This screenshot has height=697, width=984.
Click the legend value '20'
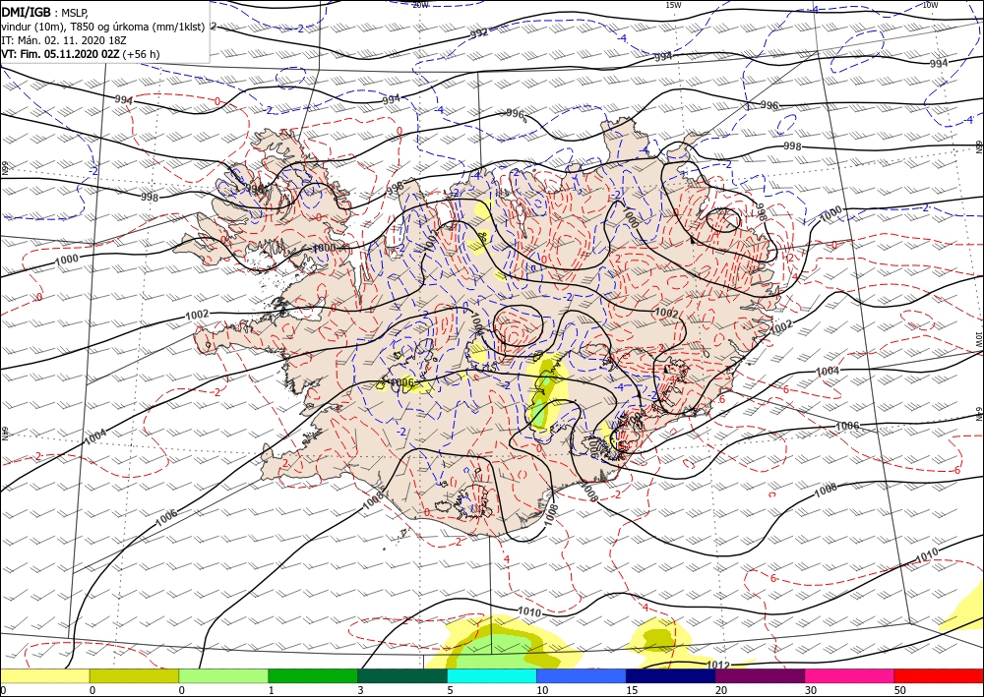pos(721,690)
